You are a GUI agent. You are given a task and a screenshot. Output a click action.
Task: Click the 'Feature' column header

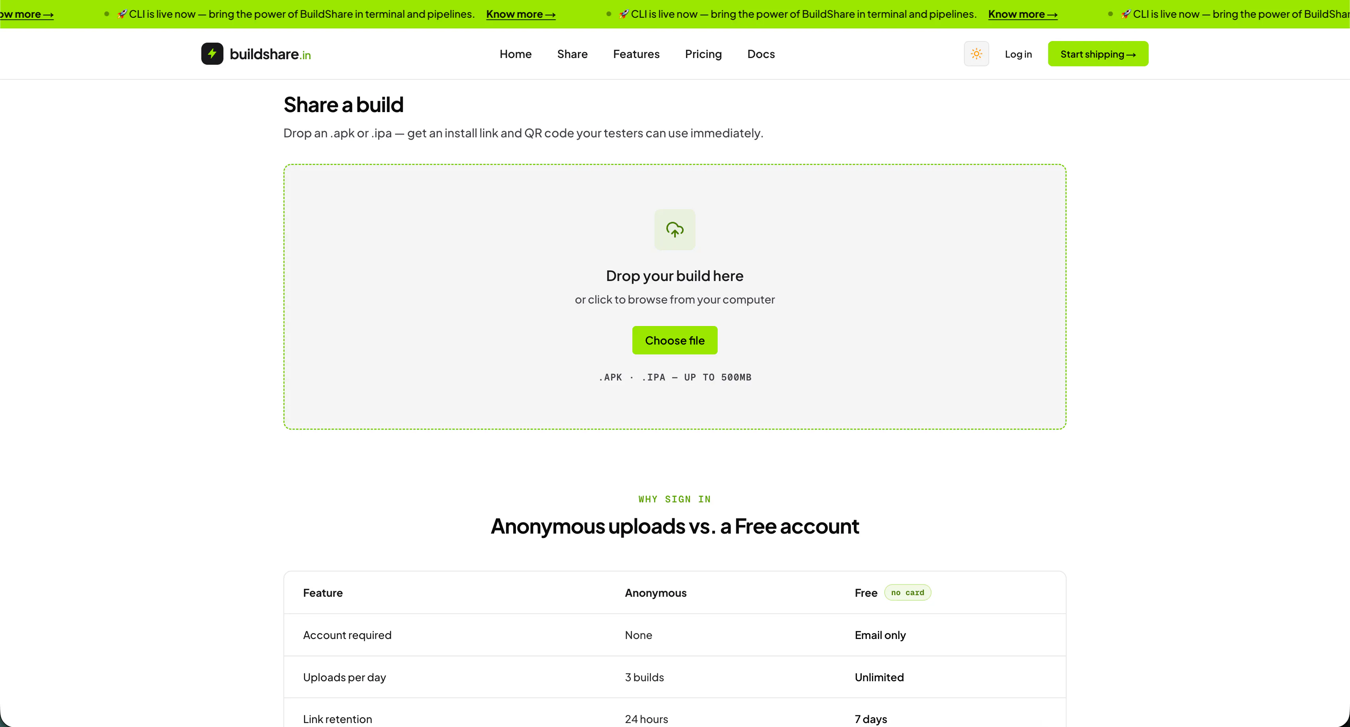click(323, 593)
